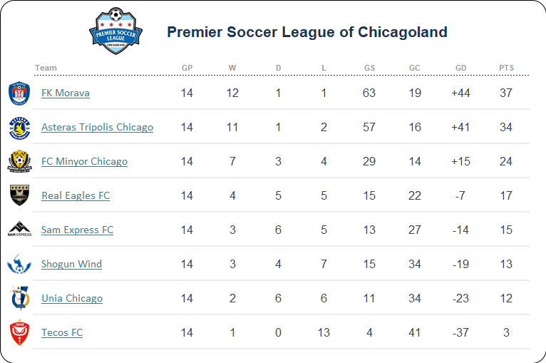The height and width of the screenshot is (363, 546).
Task: Click the FK Morava team crest
Action: tap(19, 93)
